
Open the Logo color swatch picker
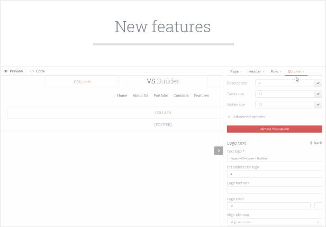pos(318,206)
